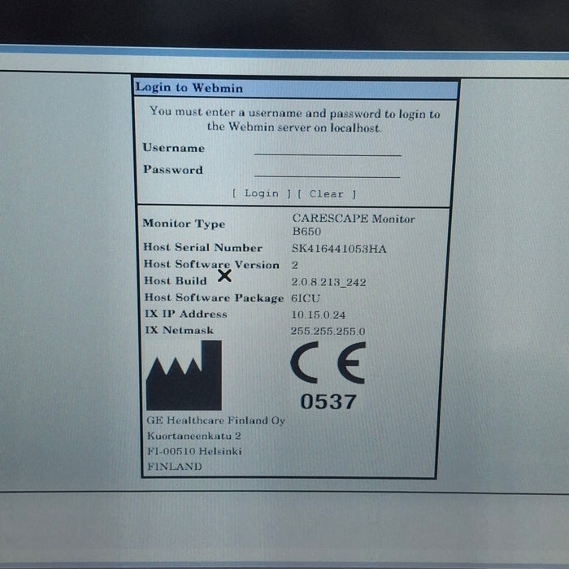Click the 'FINLAND' country text
The height and width of the screenshot is (569, 569).
coord(175,467)
